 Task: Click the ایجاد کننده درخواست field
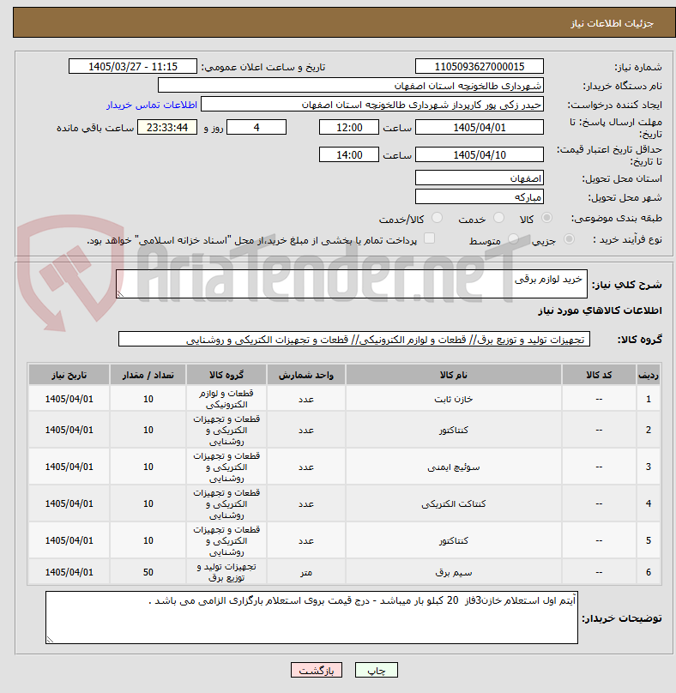372,105
